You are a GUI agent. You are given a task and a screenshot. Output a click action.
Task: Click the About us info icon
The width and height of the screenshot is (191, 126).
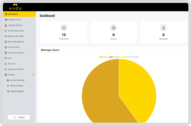[x=6, y=64]
